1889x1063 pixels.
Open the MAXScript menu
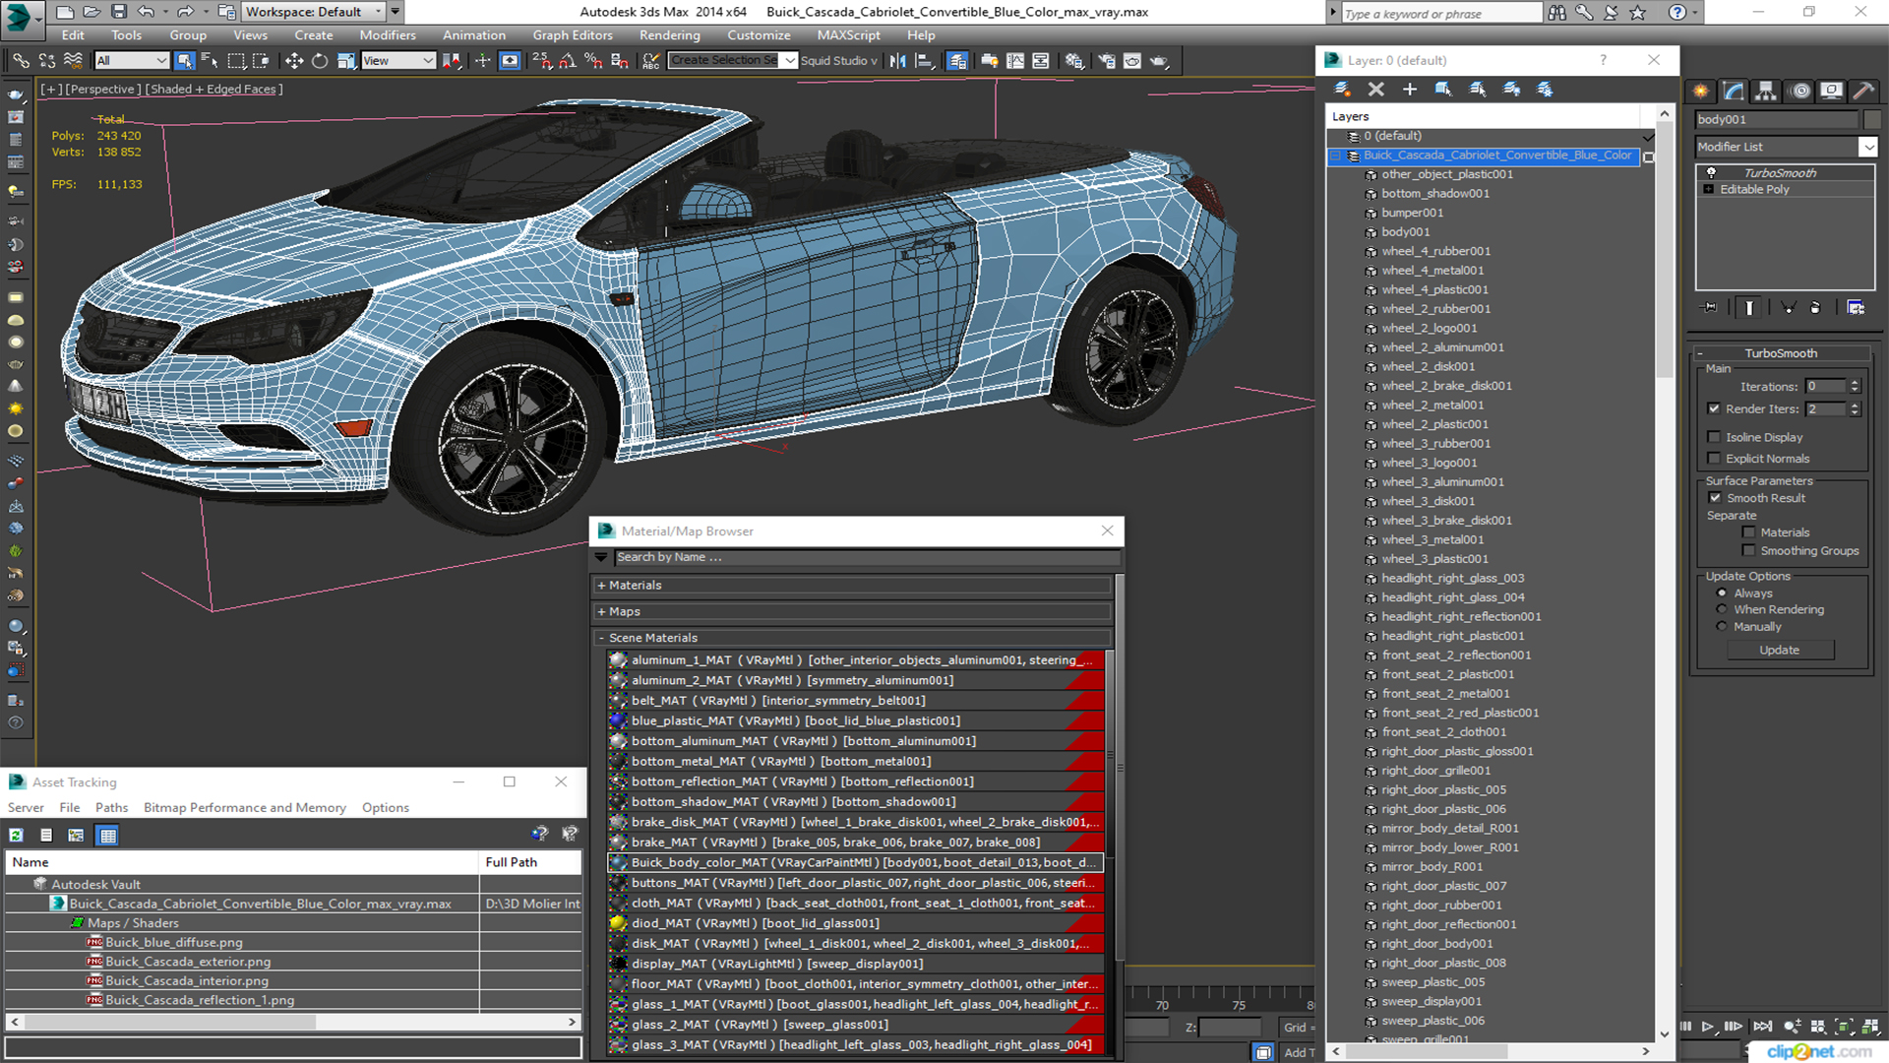(848, 35)
